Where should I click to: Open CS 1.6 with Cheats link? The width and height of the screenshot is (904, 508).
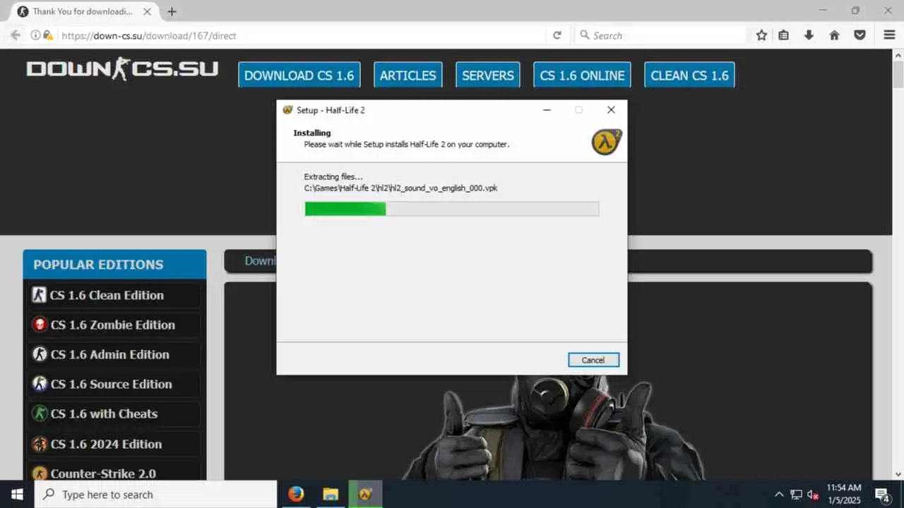[x=104, y=413]
